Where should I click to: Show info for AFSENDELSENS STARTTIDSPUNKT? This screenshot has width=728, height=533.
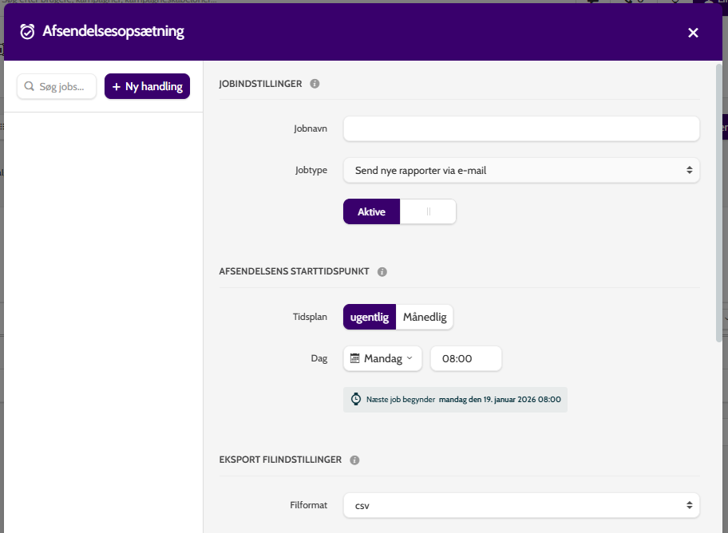pos(382,271)
